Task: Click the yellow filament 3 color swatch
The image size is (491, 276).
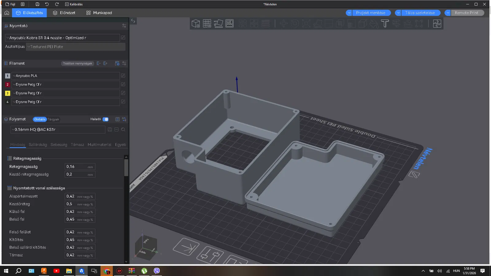Action: 8,93
